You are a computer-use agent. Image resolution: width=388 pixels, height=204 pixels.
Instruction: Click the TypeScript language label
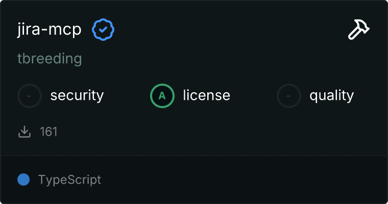pos(69,180)
